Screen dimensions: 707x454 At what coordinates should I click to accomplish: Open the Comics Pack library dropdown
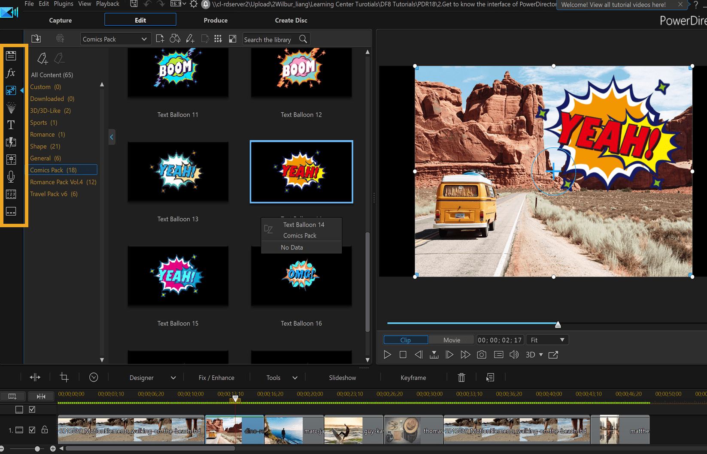pos(114,39)
